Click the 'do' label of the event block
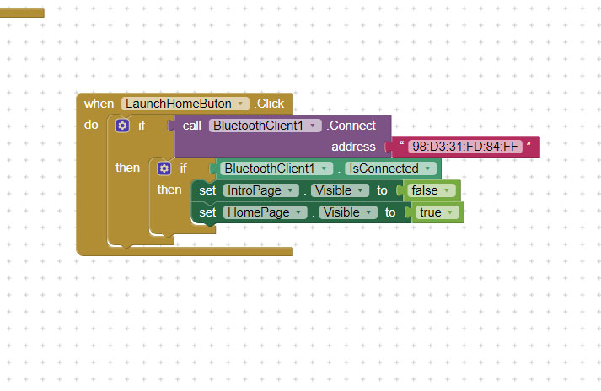Image resolution: width=601 pixels, height=391 pixels. tap(91, 125)
